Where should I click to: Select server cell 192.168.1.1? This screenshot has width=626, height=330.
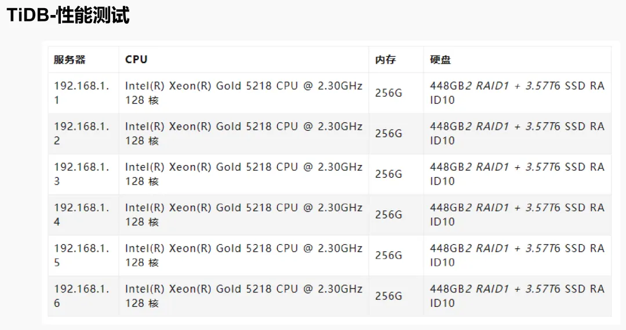pos(83,93)
